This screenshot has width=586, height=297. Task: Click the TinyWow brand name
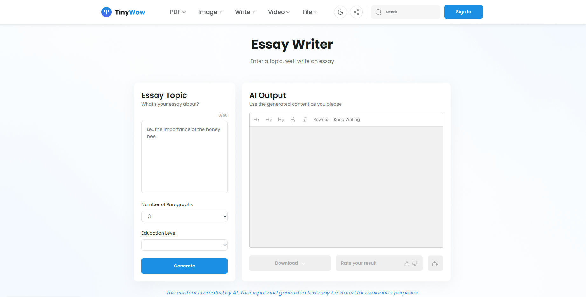tap(130, 12)
